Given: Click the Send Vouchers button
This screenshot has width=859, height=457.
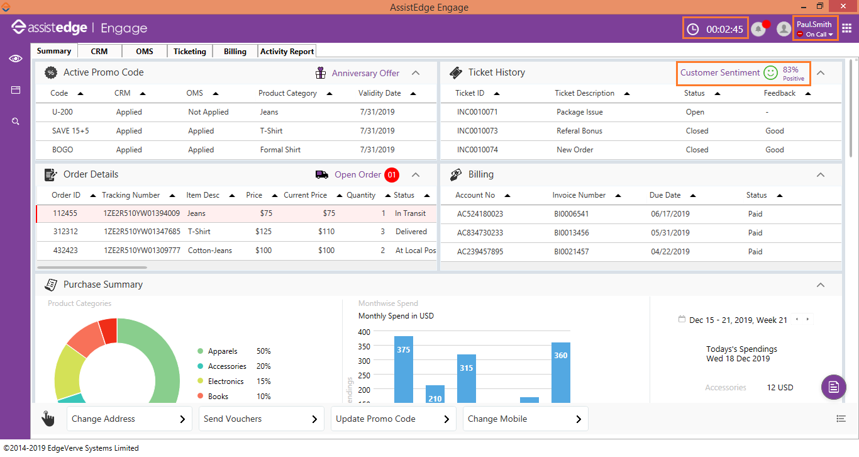Looking at the screenshot, I should (262, 419).
